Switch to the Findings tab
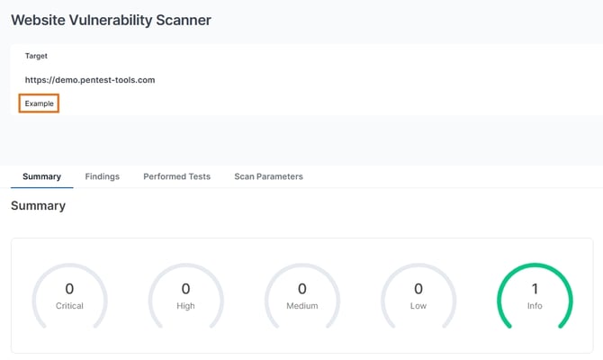This screenshot has height=360, width=603. (x=102, y=176)
